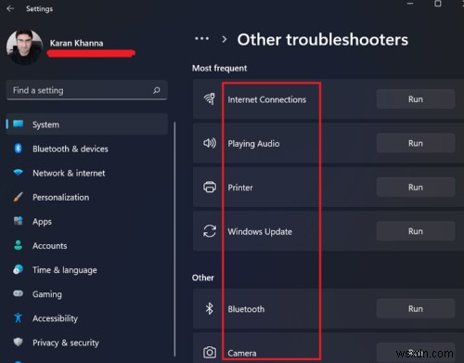Select System in the sidebar
This screenshot has height=363, width=464.
pos(87,124)
